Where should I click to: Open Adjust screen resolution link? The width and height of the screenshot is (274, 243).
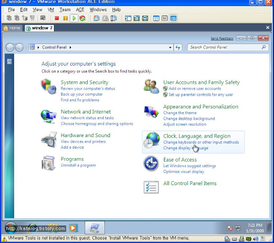185,124
